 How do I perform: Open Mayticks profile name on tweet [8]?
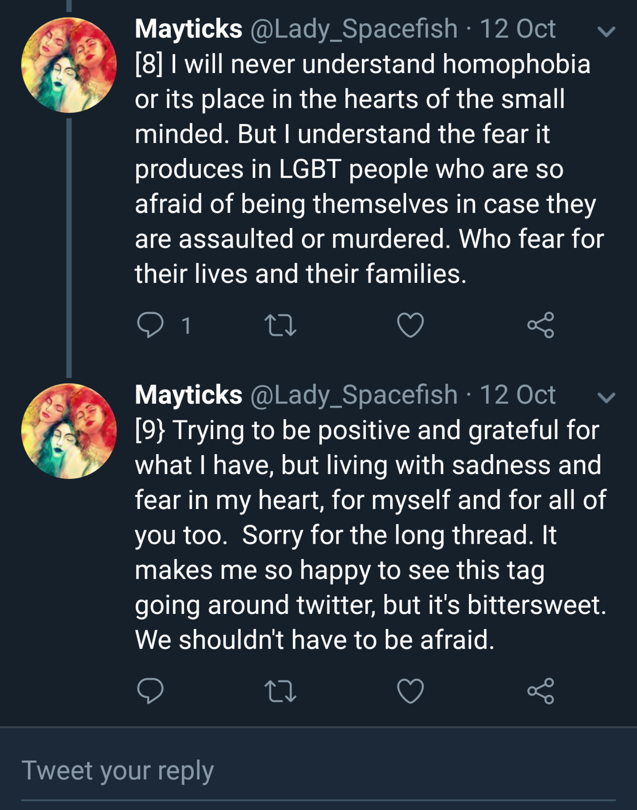point(188,29)
